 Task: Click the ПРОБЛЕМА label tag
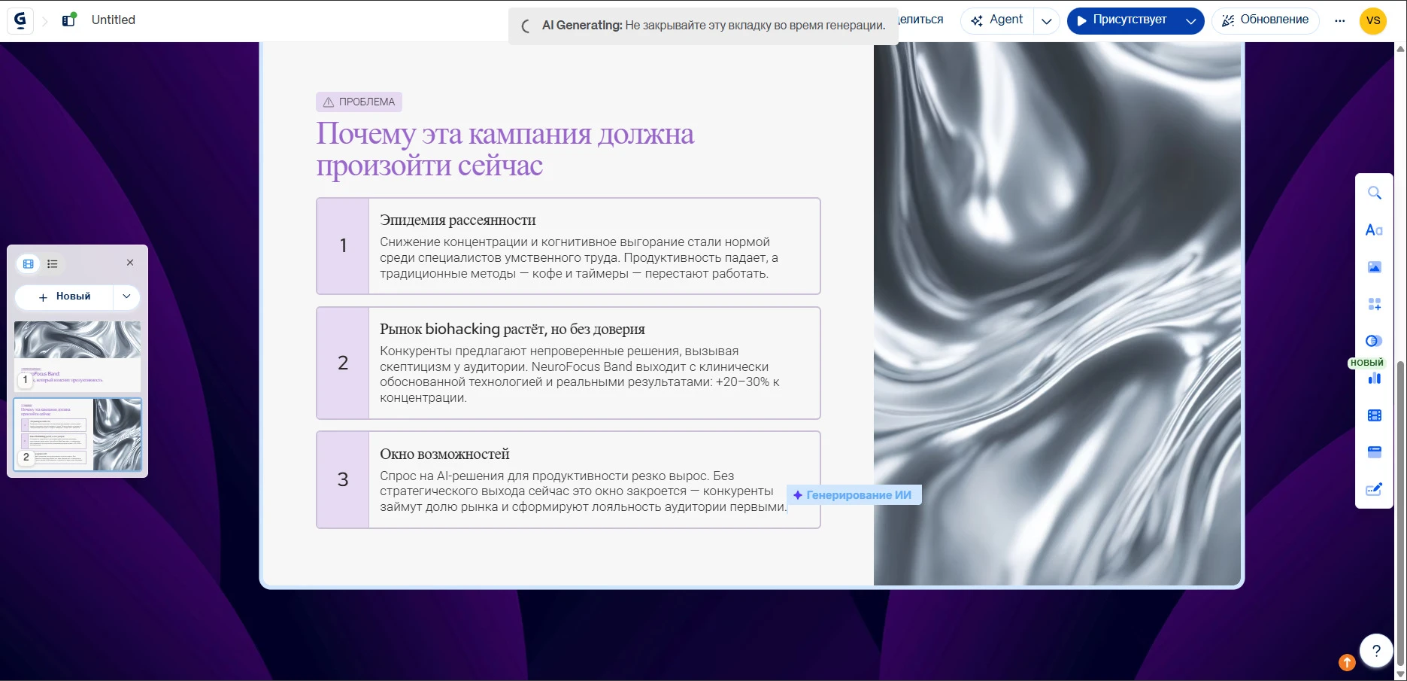[x=359, y=102]
